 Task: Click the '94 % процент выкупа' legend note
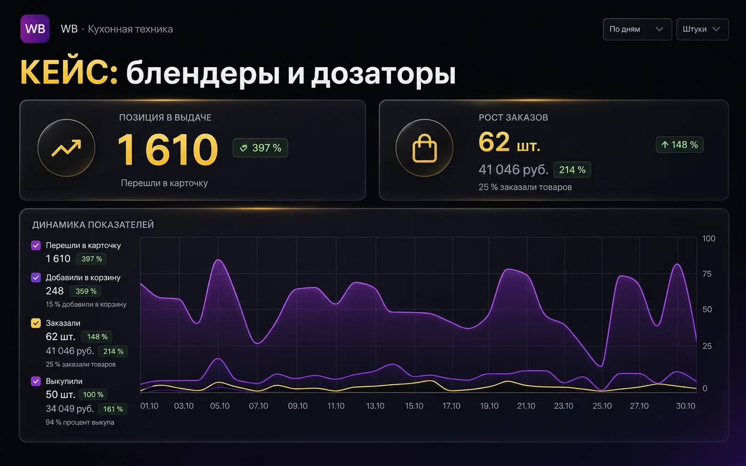click(x=80, y=422)
